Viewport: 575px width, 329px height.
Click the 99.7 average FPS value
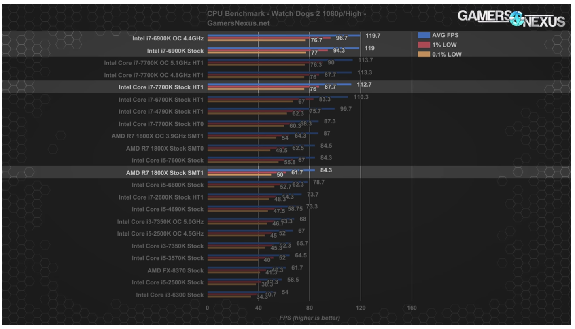pyautogui.click(x=346, y=109)
